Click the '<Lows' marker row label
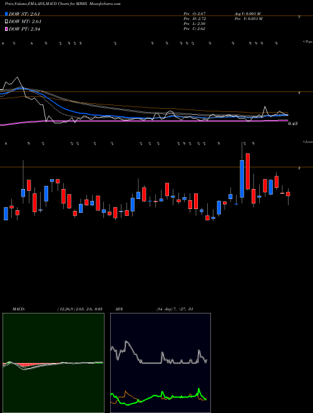313x413 pixels. [x=307, y=141]
